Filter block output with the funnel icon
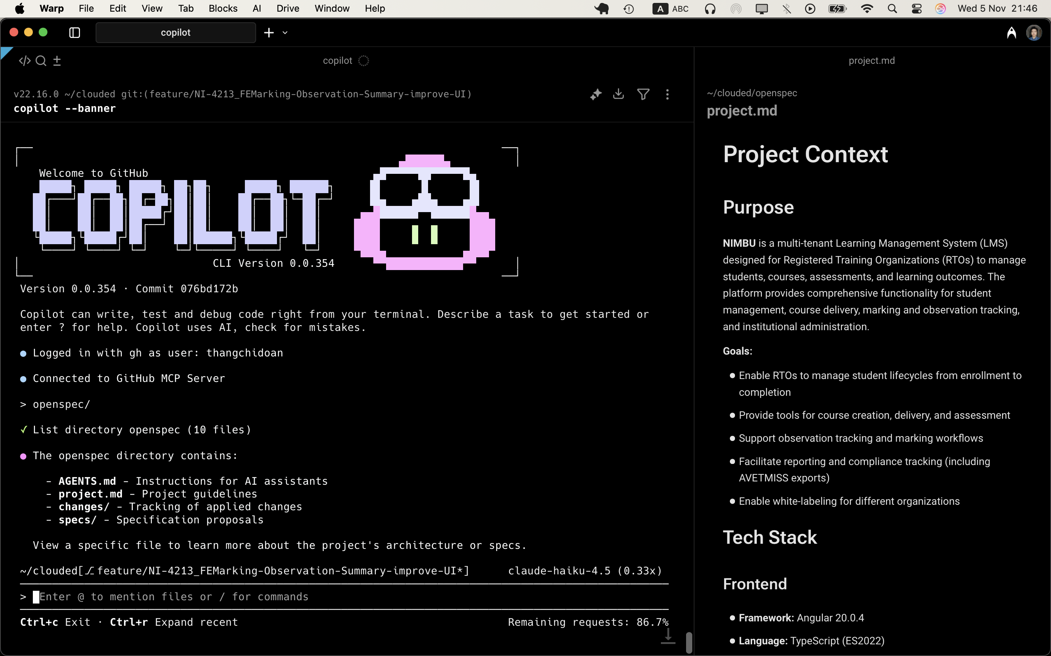The width and height of the screenshot is (1051, 656). (643, 94)
